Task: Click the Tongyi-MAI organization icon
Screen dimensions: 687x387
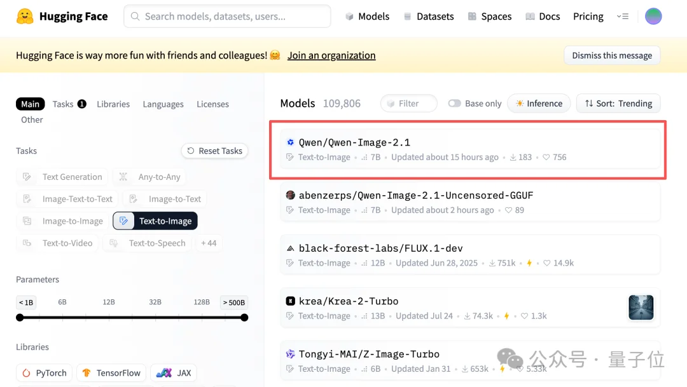Action: pyautogui.click(x=290, y=354)
